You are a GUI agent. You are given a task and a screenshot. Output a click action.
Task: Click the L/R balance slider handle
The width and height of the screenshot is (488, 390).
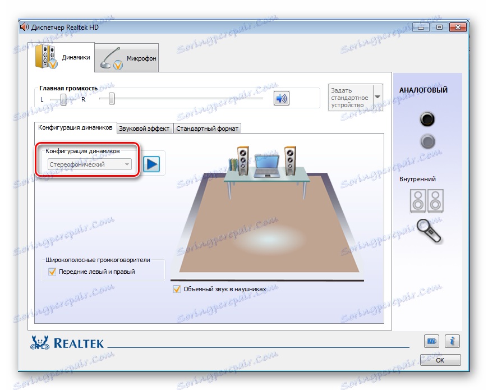click(x=63, y=99)
